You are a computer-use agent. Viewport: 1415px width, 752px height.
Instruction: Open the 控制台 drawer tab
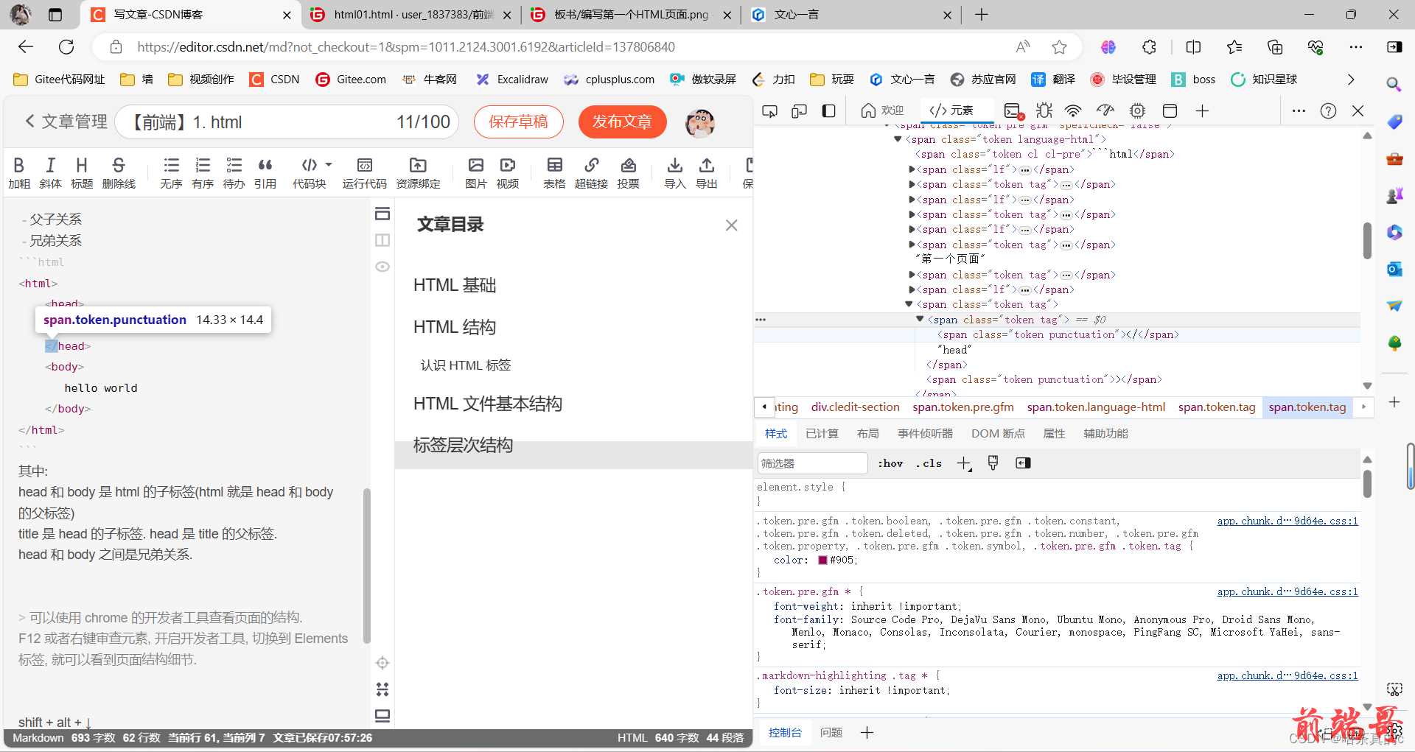coord(785,733)
